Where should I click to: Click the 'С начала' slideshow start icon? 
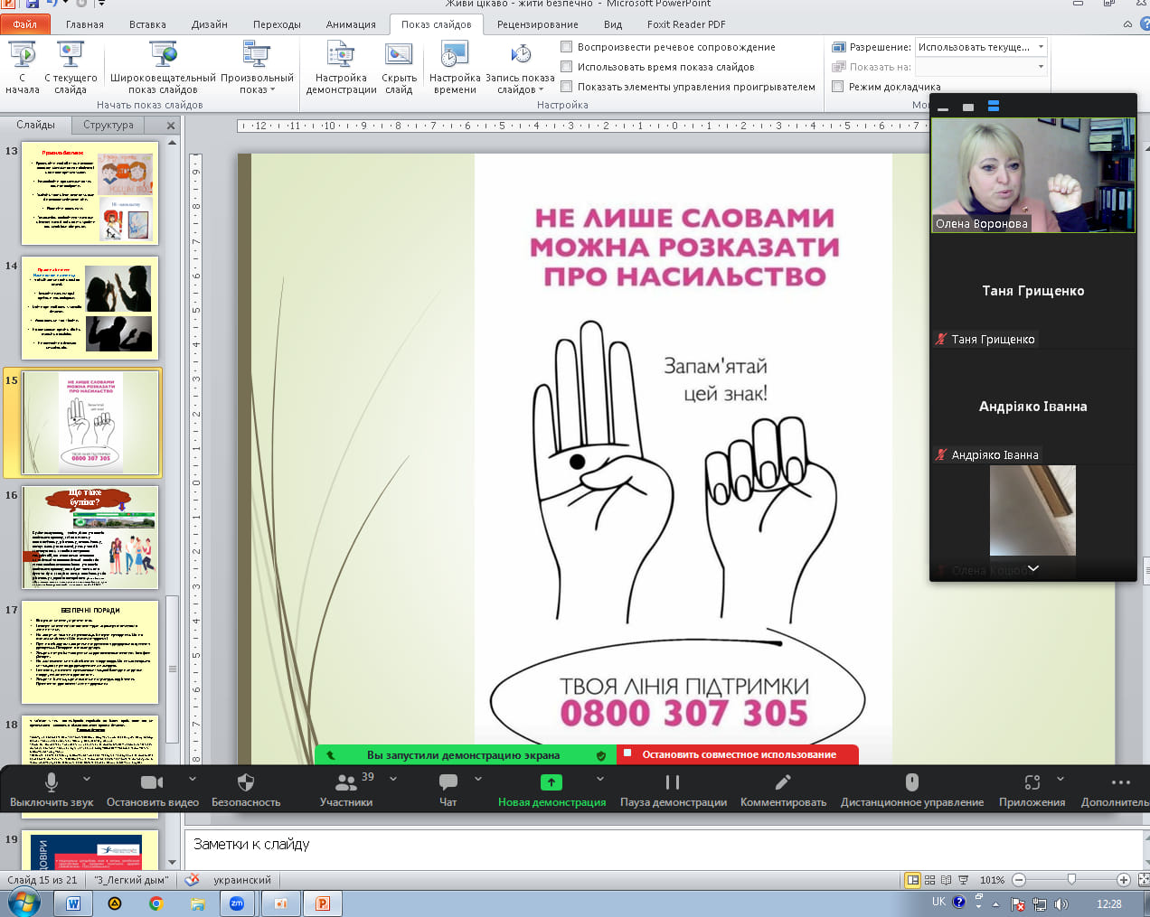click(x=23, y=56)
